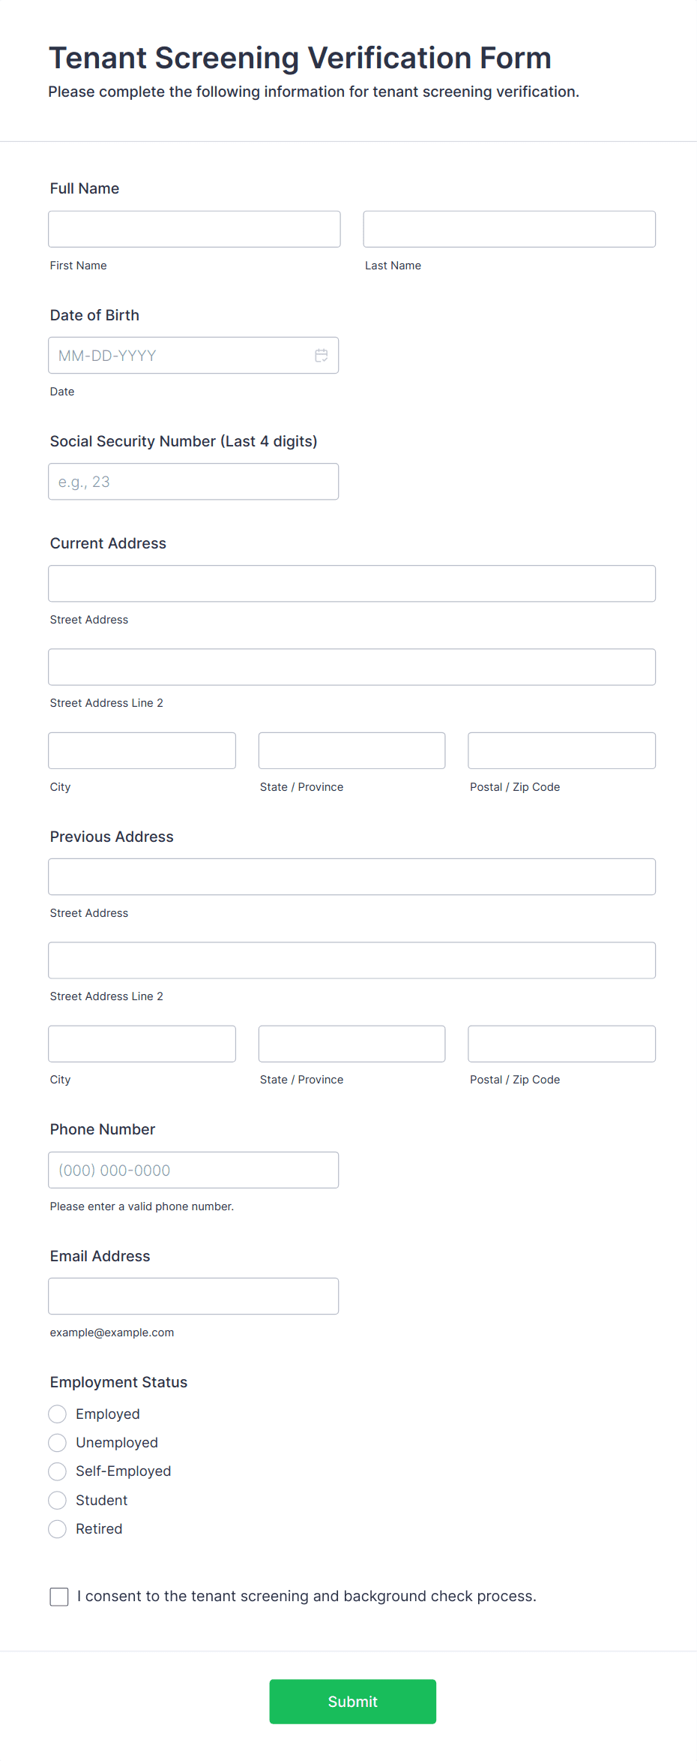Click the Previous Address street address field
Screen dimensions: 697x1761
tap(351, 876)
